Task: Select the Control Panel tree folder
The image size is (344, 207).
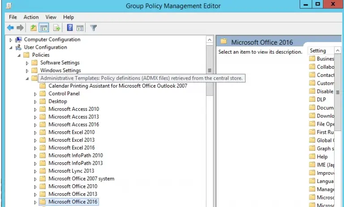Action: [x=64, y=94]
